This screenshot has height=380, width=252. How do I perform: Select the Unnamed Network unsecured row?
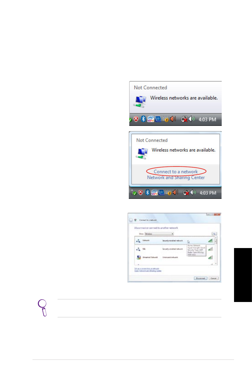(174, 257)
